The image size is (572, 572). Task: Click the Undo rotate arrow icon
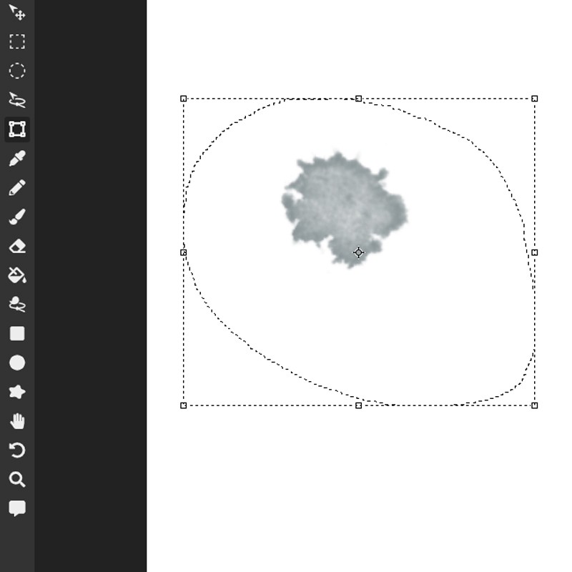17,450
